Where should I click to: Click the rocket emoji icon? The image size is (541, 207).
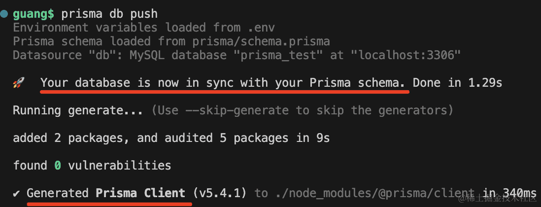click(18, 83)
